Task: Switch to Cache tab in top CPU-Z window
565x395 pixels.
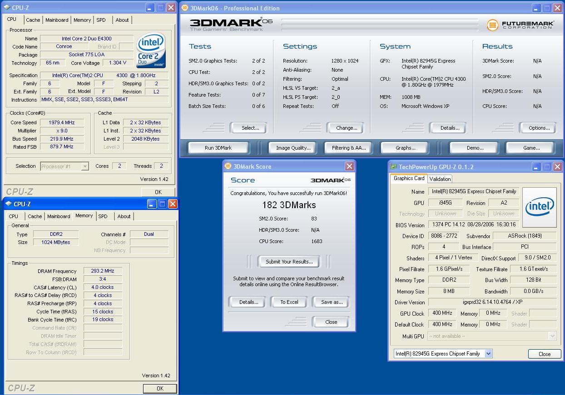Action: pos(33,20)
